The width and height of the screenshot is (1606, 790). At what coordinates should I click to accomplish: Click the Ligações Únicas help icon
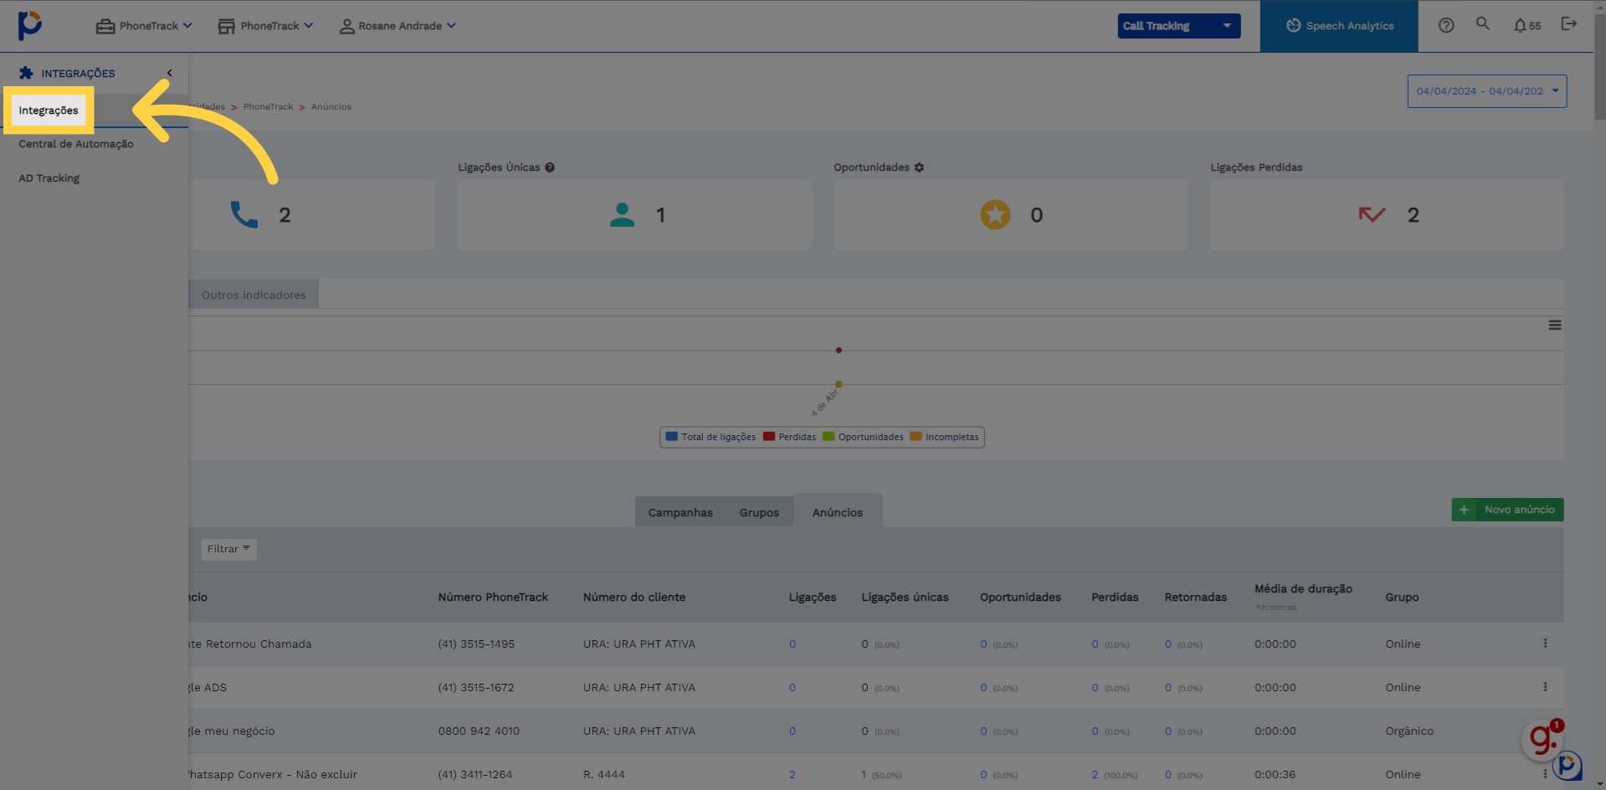click(550, 167)
